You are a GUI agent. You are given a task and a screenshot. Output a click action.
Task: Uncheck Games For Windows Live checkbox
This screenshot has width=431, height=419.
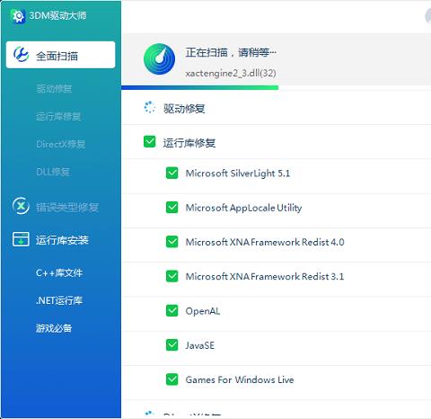[172, 379]
